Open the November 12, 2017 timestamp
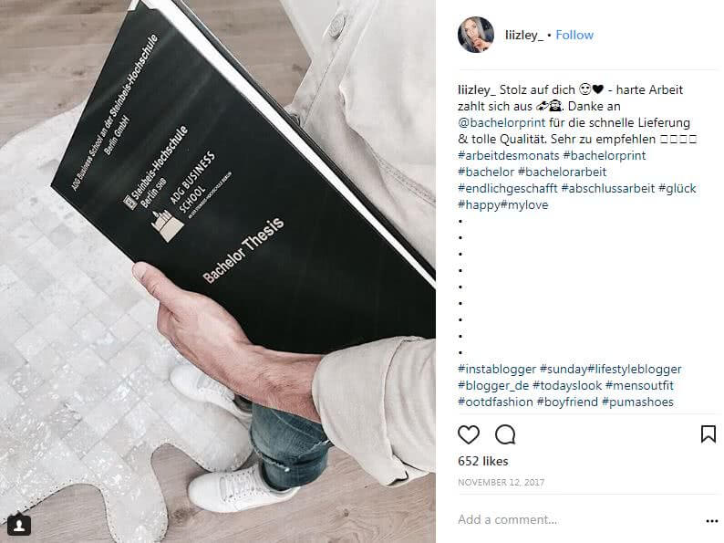The image size is (724, 543). tap(501, 483)
